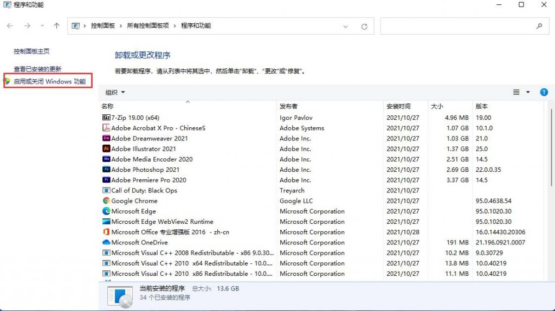Click the Visual C++ 2010 x64 icon

(106, 263)
